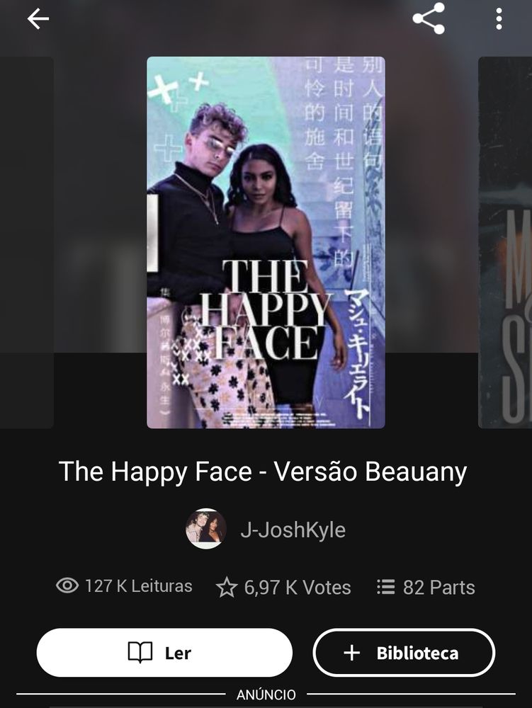532x708 pixels.
Task: Show the previous story cover on left
Action: pyautogui.click(x=27, y=242)
